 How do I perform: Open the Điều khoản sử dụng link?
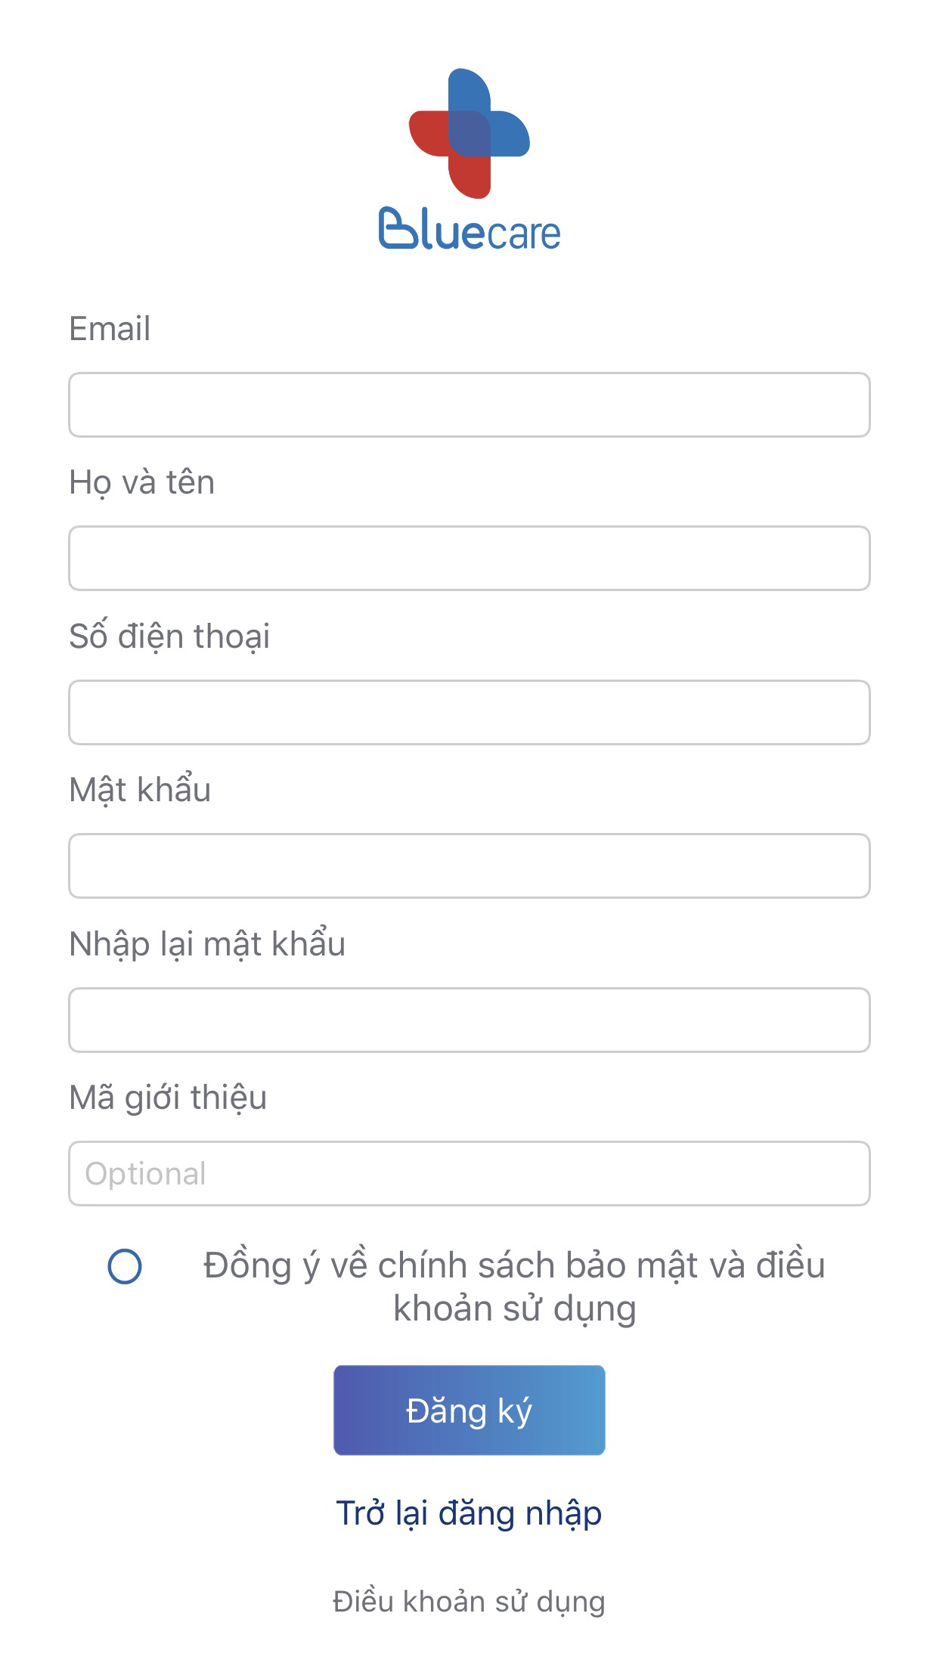point(469,1602)
